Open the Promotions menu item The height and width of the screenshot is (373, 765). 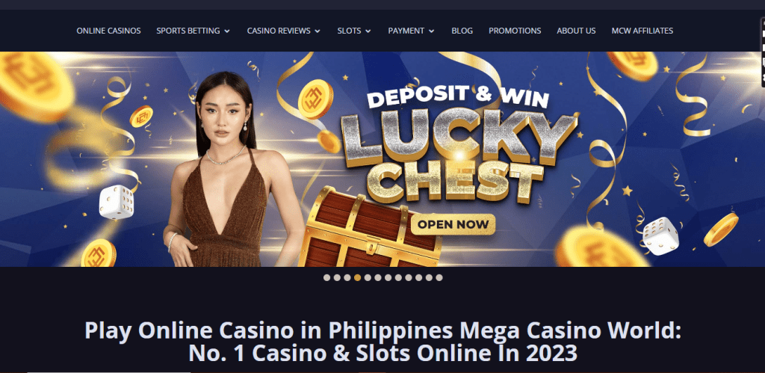(x=515, y=30)
